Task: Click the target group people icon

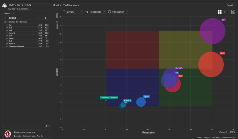Action: pos(4,6)
